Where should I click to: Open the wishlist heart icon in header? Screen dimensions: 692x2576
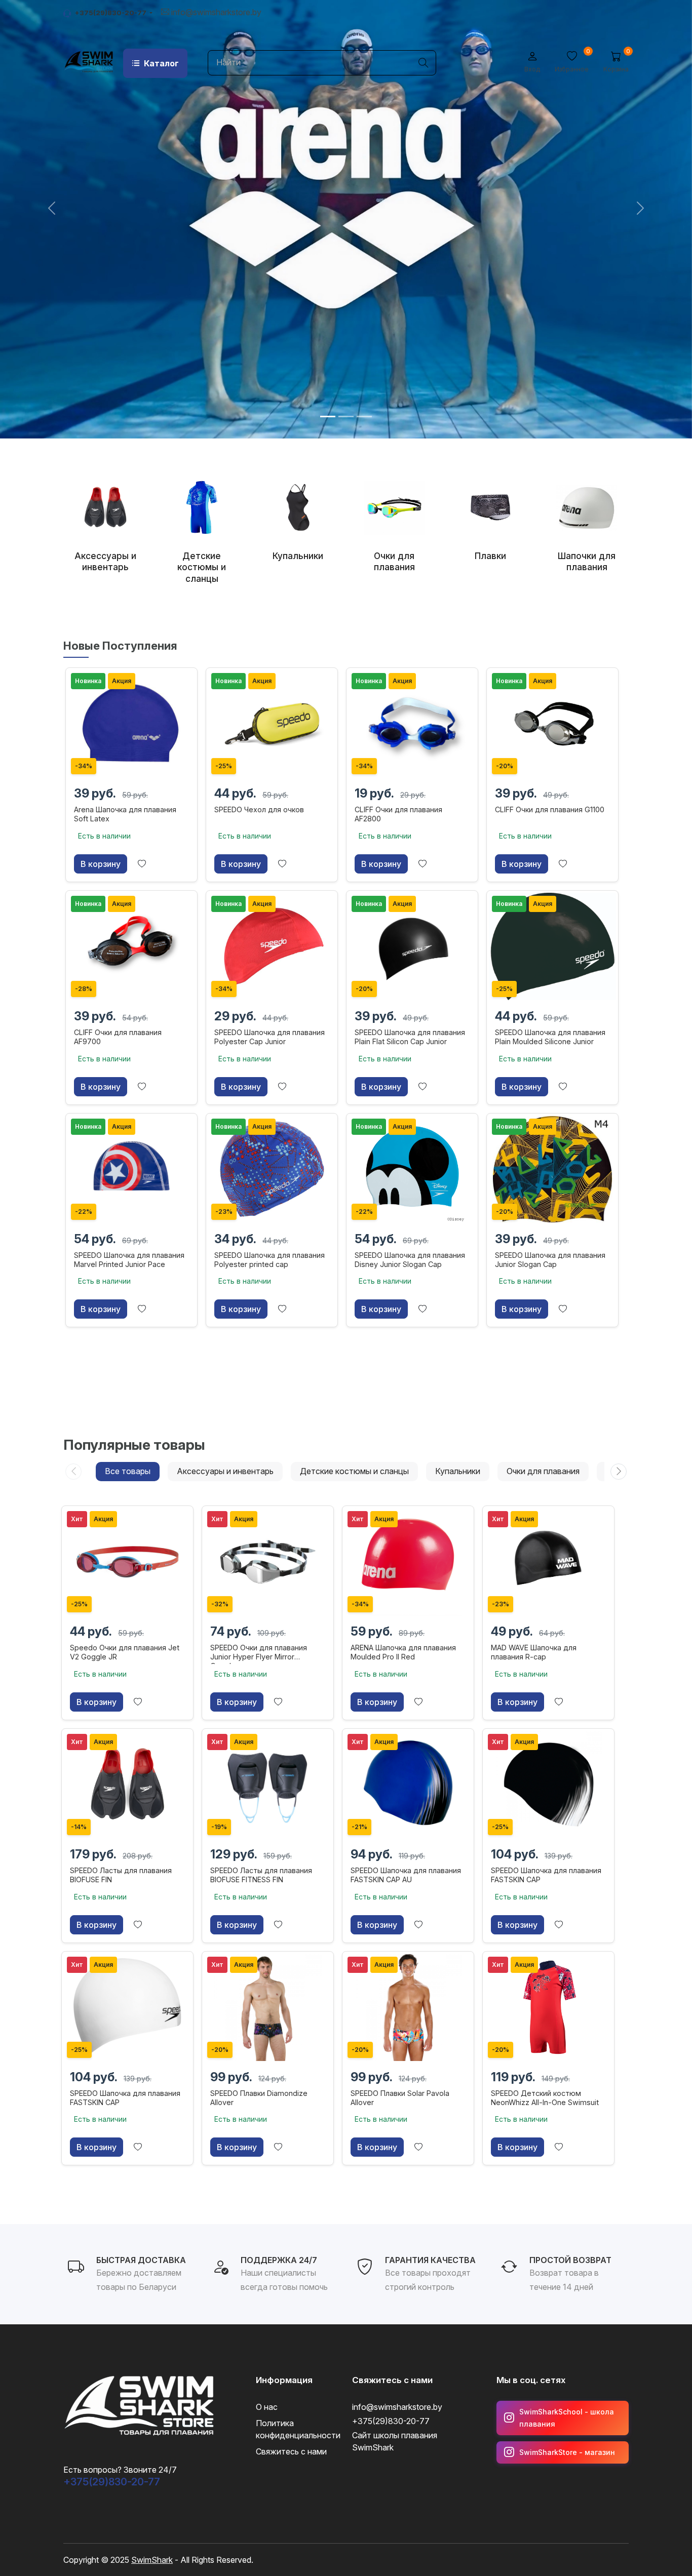point(572,57)
